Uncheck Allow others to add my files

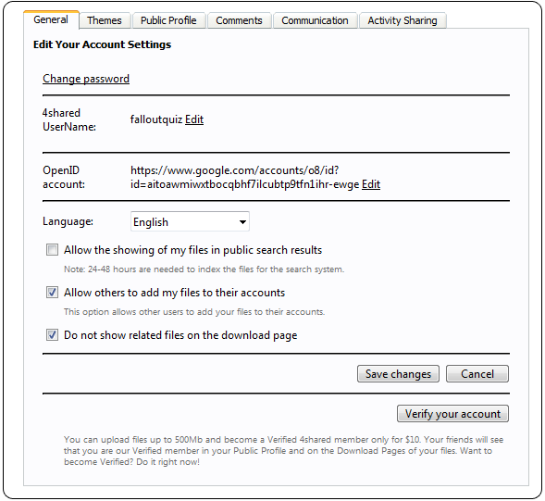[x=52, y=293]
